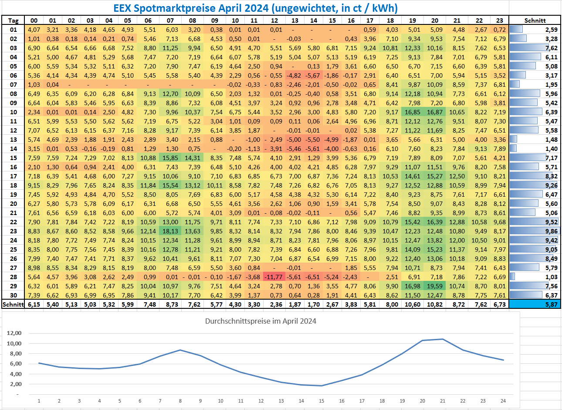Select the day 23 average value '9,86'

551,231
